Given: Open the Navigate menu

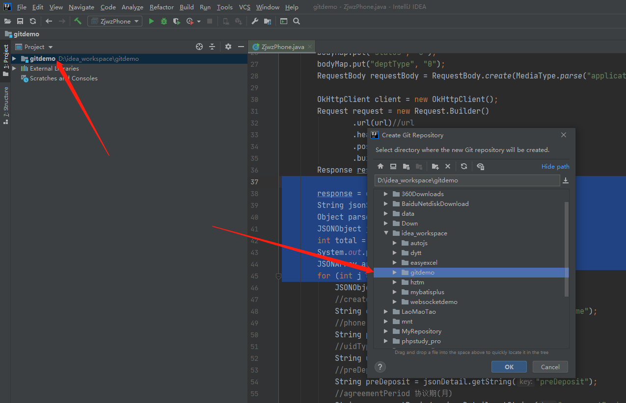Looking at the screenshot, I should pos(82,7).
